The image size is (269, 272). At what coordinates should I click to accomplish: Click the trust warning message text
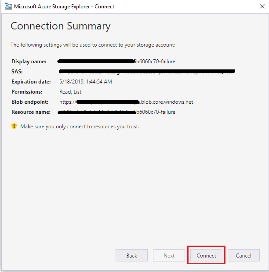coord(80,127)
